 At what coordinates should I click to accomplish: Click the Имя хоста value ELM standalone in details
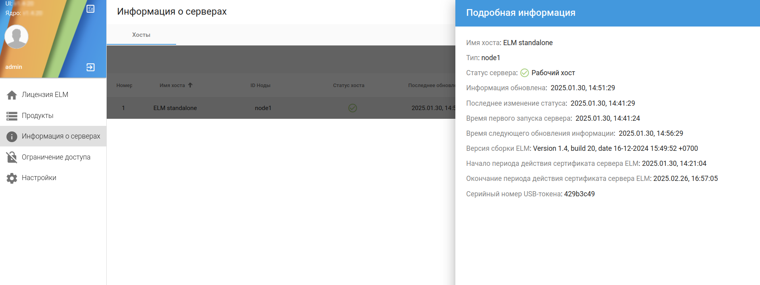(x=528, y=43)
